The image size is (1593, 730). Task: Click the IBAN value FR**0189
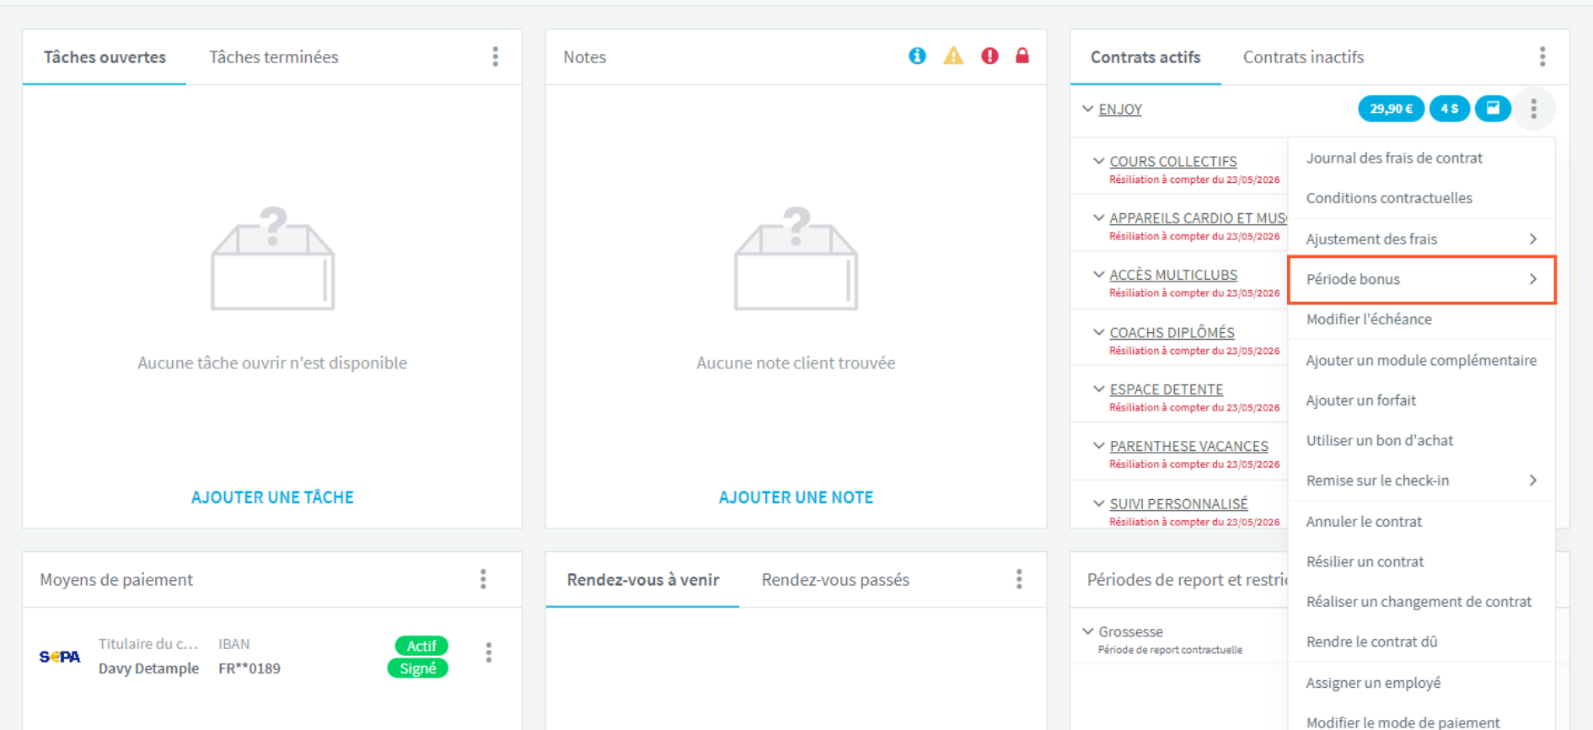(x=249, y=668)
